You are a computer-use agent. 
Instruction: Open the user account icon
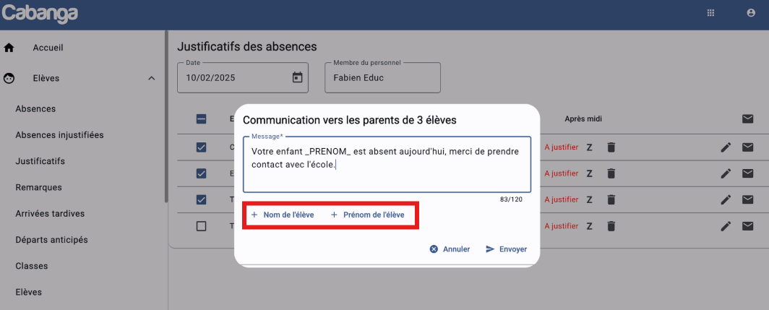(x=751, y=13)
